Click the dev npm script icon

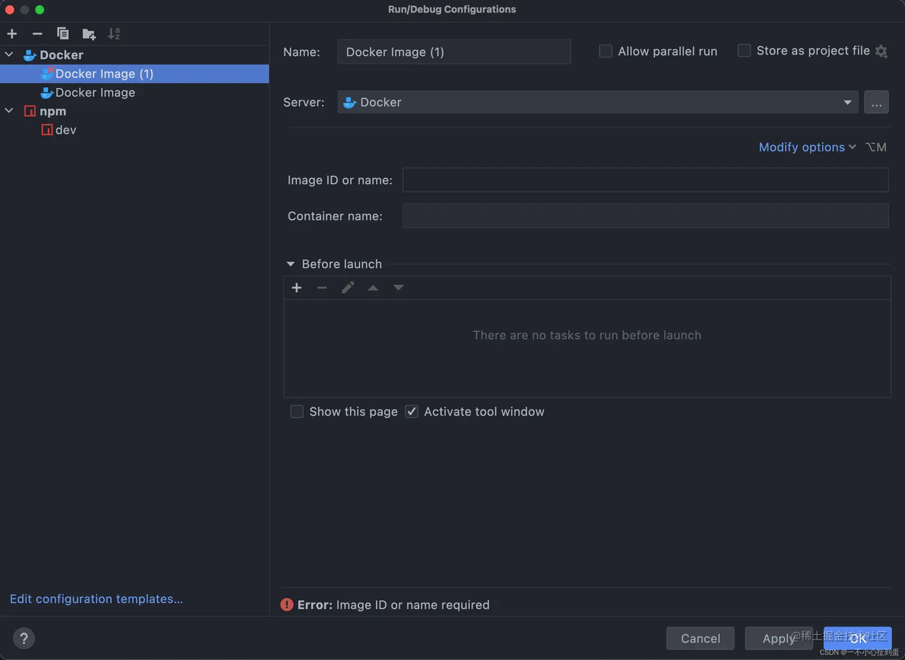(47, 130)
